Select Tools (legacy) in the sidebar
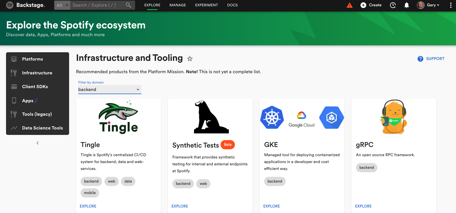Screen dimensions: 456x213 (x=38, y=114)
